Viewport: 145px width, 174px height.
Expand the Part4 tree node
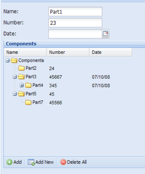coord(22,85)
